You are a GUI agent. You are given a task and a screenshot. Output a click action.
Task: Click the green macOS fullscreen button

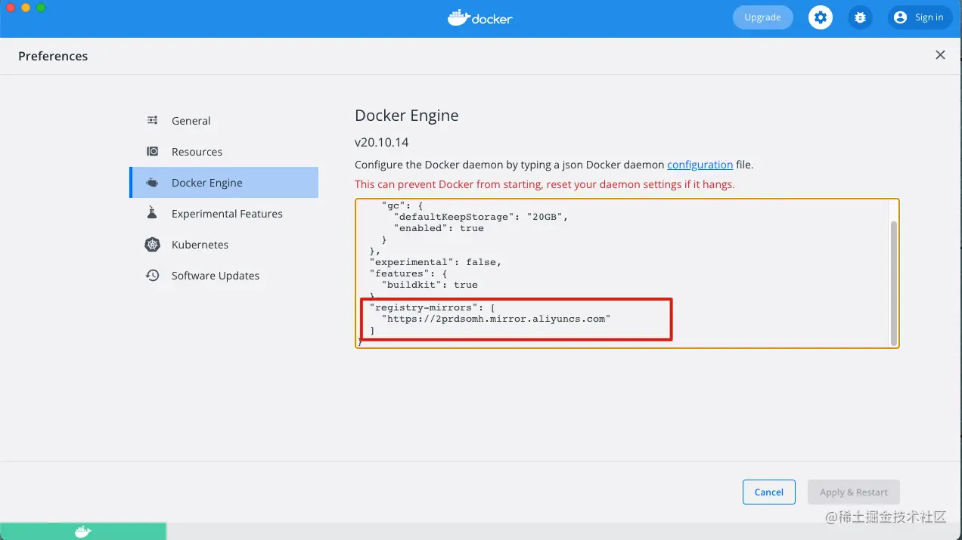(41, 8)
